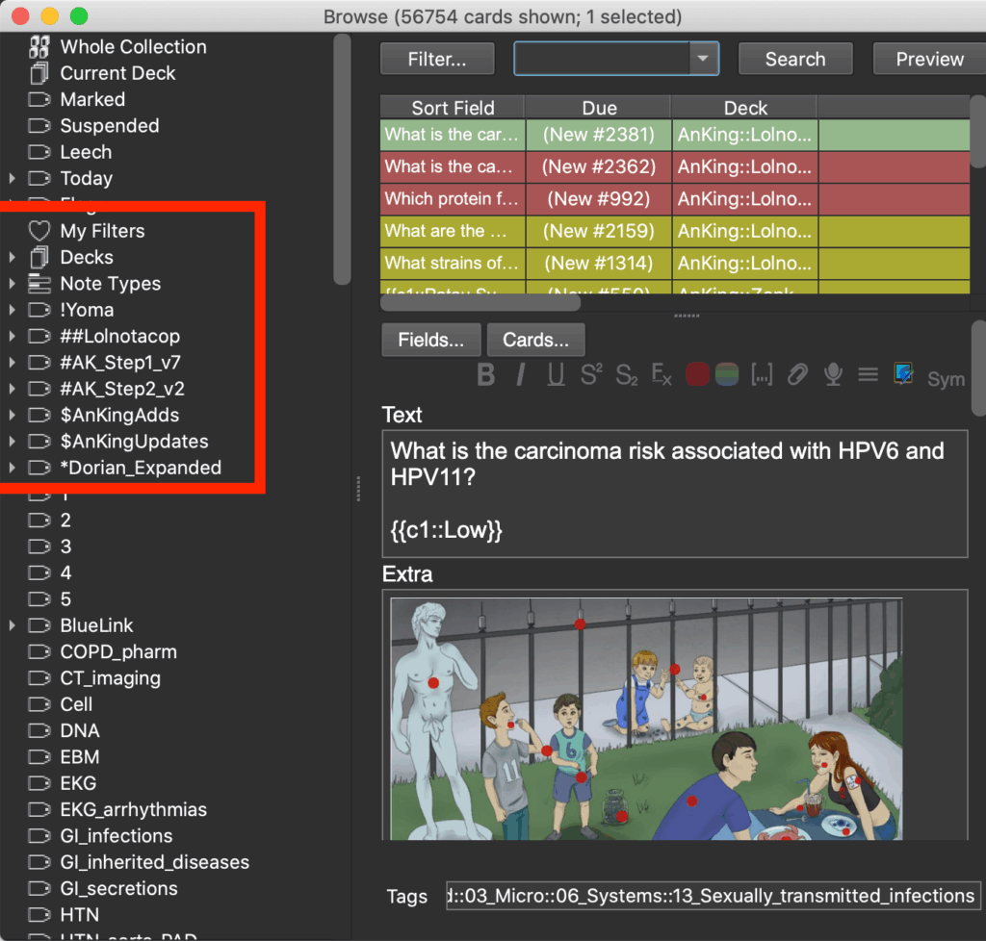Viewport: 986px width, 941px height.
Task: Sort by the Deck column header
Action: pyautogui.click(x=745, y=108)
